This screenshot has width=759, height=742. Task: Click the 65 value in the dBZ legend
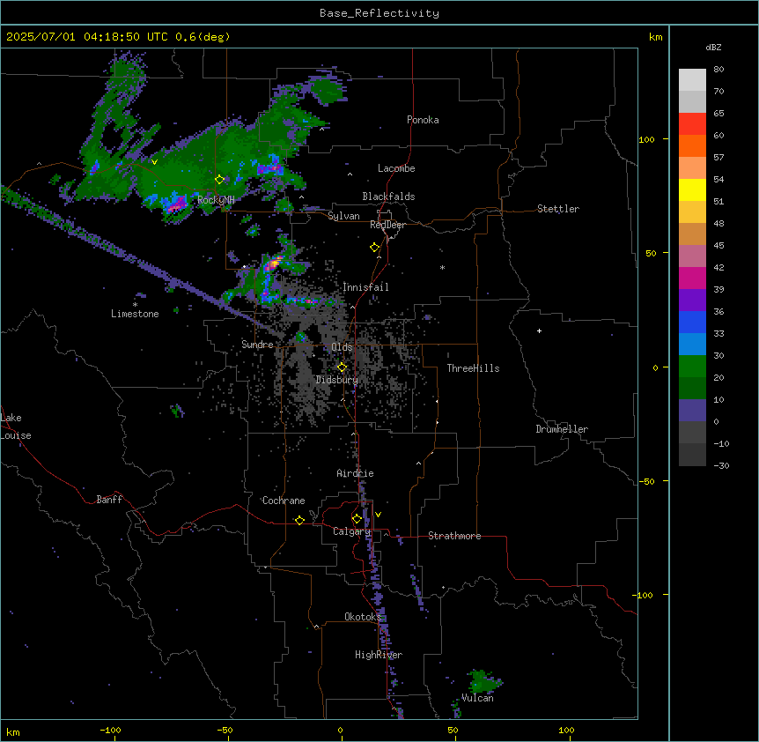click(x=718, y=113)
